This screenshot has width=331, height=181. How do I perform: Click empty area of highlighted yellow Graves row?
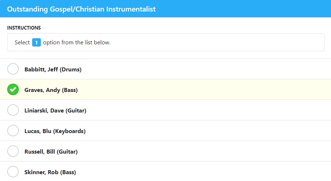[203, 89]
